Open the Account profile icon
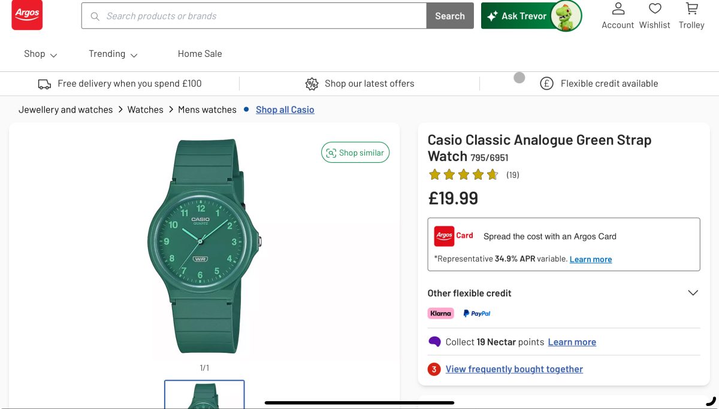The width and height of the screenshot is (719, 409). pos(618,9)
